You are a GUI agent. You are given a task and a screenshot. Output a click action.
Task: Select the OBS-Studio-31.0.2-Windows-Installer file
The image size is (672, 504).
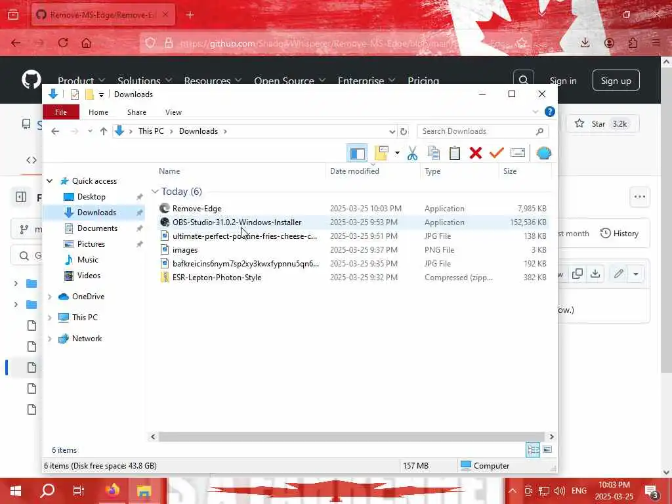click(352, 222)
